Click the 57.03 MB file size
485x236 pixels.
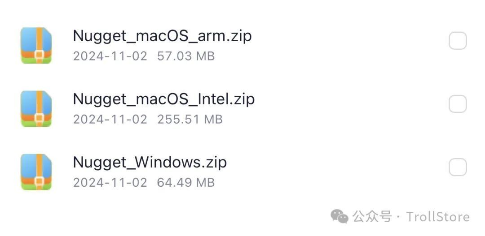(x=186, y=56)
